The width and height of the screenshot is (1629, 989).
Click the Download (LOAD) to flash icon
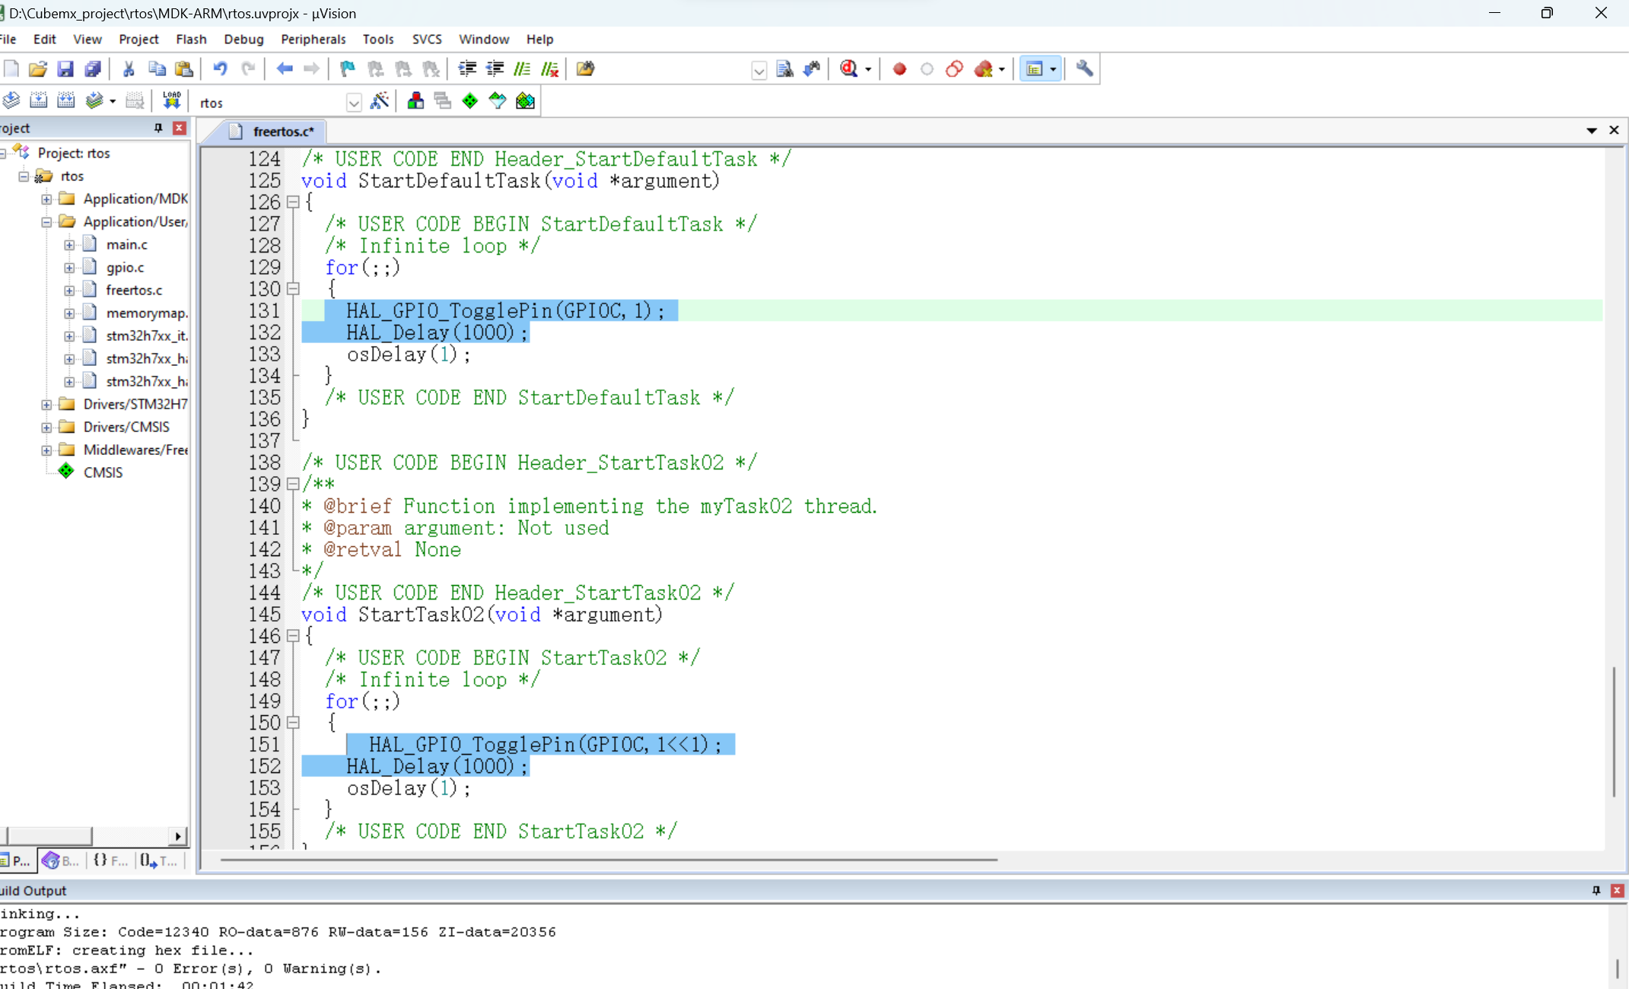(171, 100)
